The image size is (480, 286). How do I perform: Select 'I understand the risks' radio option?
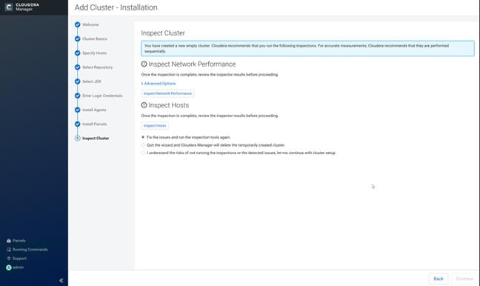(x=143, y=153)
